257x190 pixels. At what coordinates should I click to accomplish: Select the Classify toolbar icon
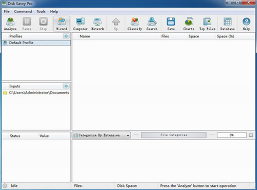[x=135, y=24]
